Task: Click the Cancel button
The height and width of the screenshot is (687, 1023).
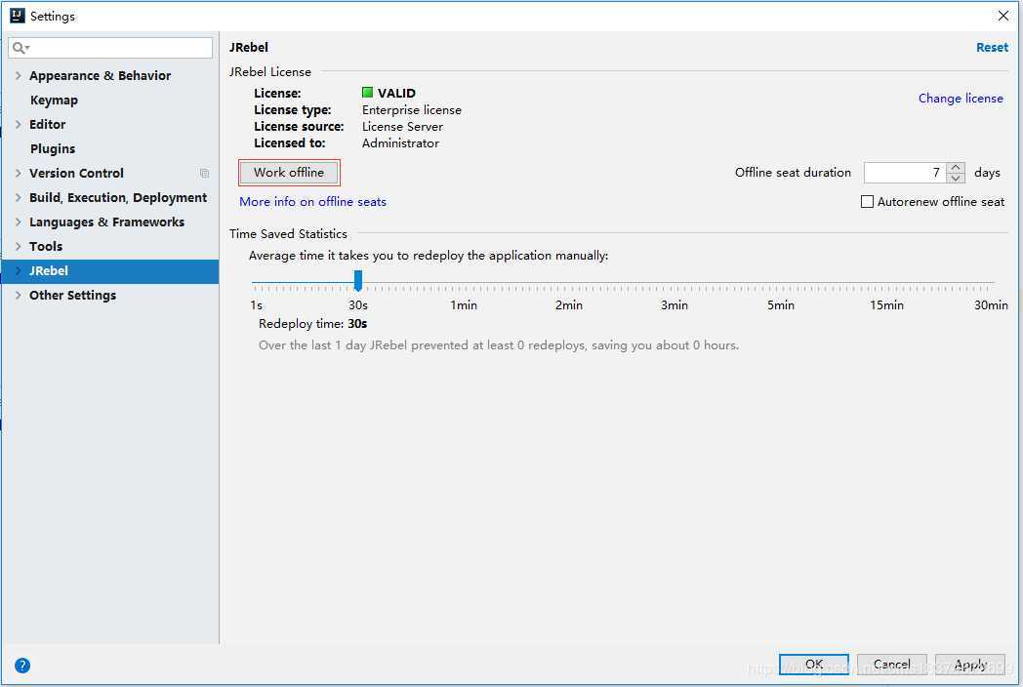Action: pos(891,665)
